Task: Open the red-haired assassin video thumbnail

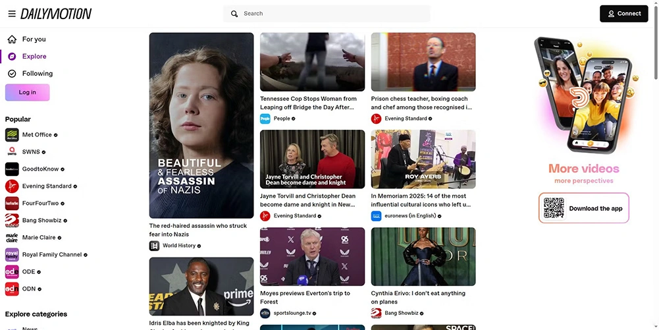Action: pyautogui.click(x=201, y=125)
